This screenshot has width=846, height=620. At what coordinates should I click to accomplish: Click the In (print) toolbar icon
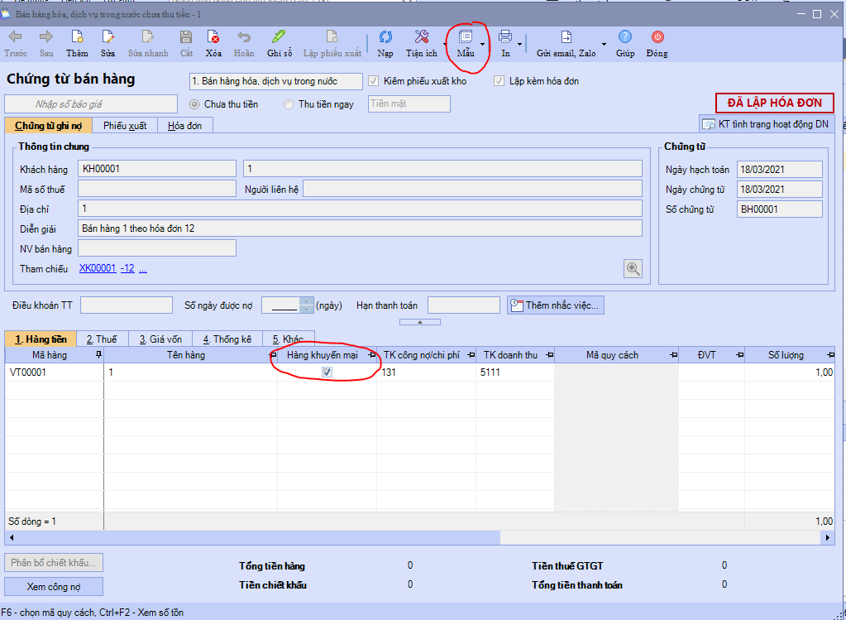tap(505, 36)
